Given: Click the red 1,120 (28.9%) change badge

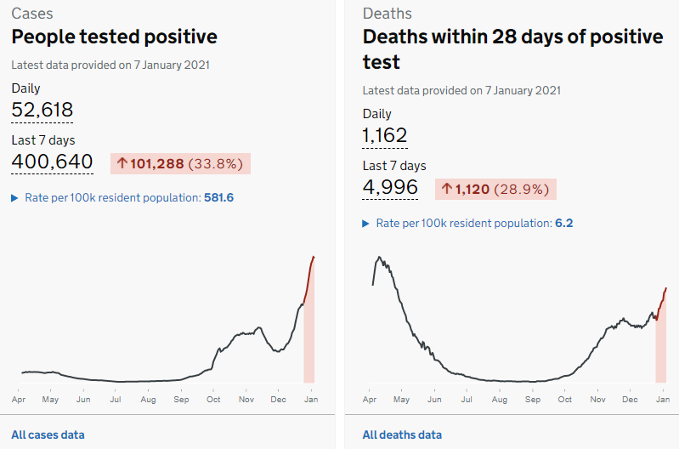Looking at the screenshot, I should (495, 190).
